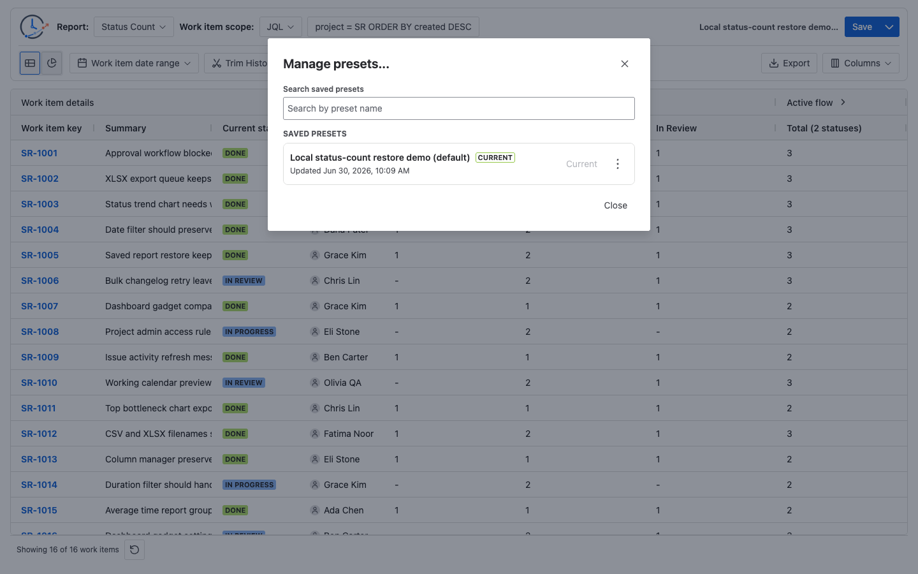Click avatar icon beside Ada Chen

click(315, 510)
